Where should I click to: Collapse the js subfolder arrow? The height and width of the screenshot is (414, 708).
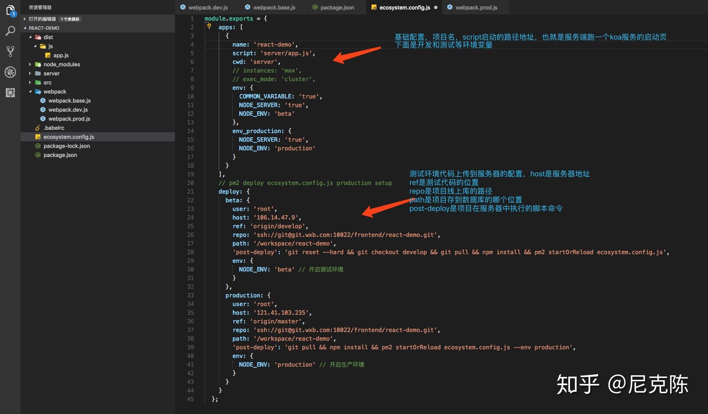(35, 46)
